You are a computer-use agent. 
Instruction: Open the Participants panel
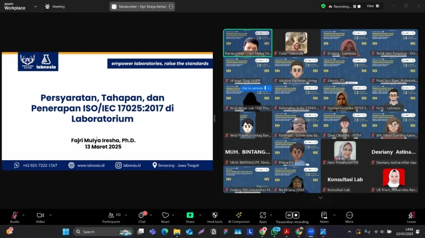click(x=111, y=216)
